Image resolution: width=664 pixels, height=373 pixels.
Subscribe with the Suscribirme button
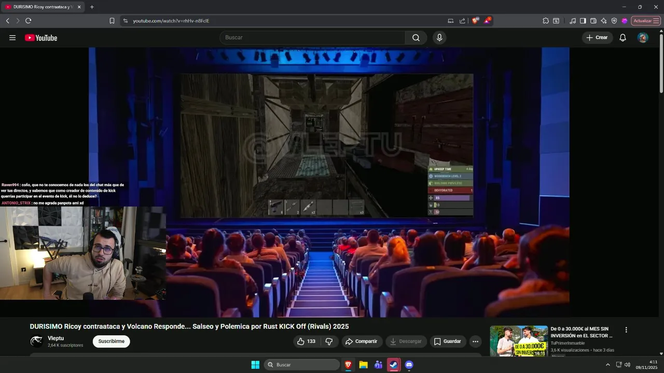(111, 341)
